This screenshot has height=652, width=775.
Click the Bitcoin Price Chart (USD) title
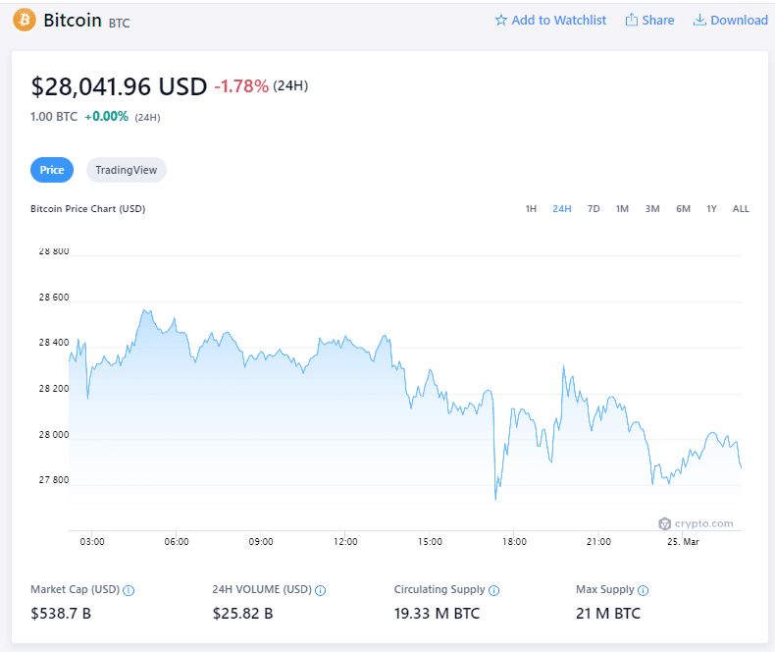(x=88, y=209)
